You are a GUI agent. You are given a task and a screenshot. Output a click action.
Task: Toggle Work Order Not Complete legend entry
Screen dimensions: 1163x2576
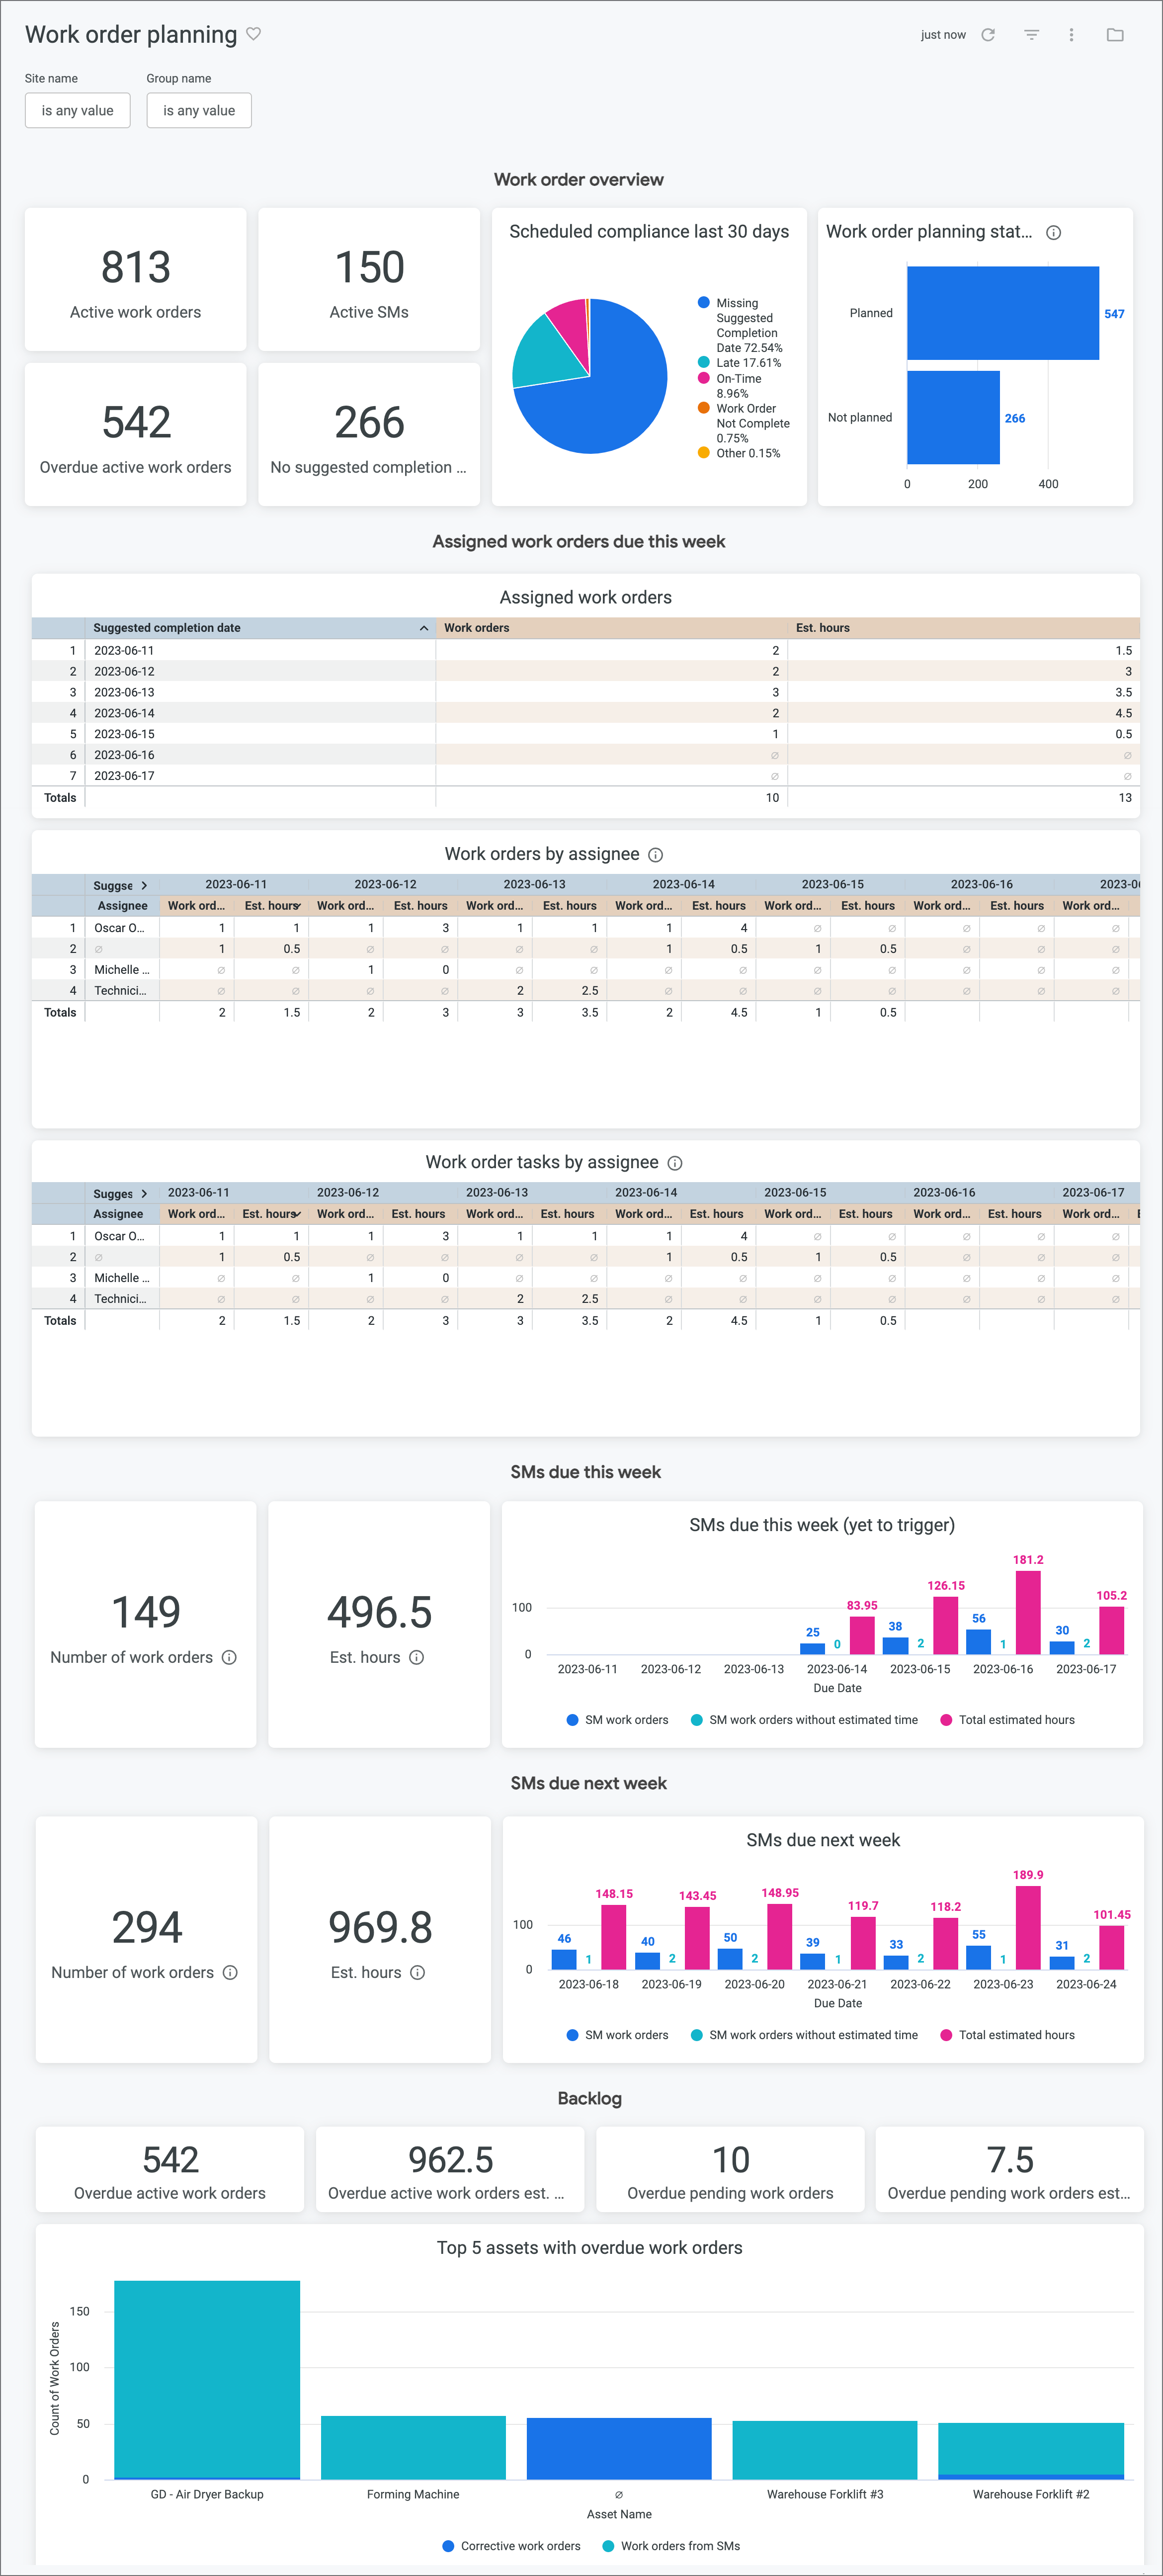[x=745, y=423]
